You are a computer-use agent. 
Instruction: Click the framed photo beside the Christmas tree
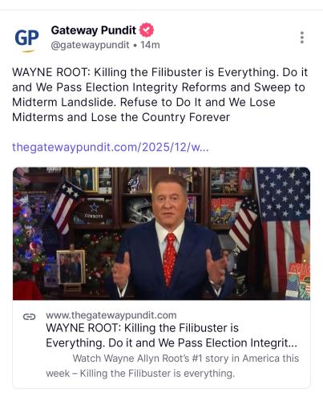point(71,267)
